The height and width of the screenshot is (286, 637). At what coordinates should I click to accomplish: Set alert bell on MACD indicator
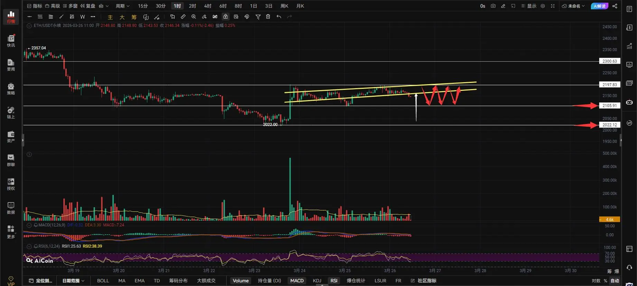coord(36,225)
